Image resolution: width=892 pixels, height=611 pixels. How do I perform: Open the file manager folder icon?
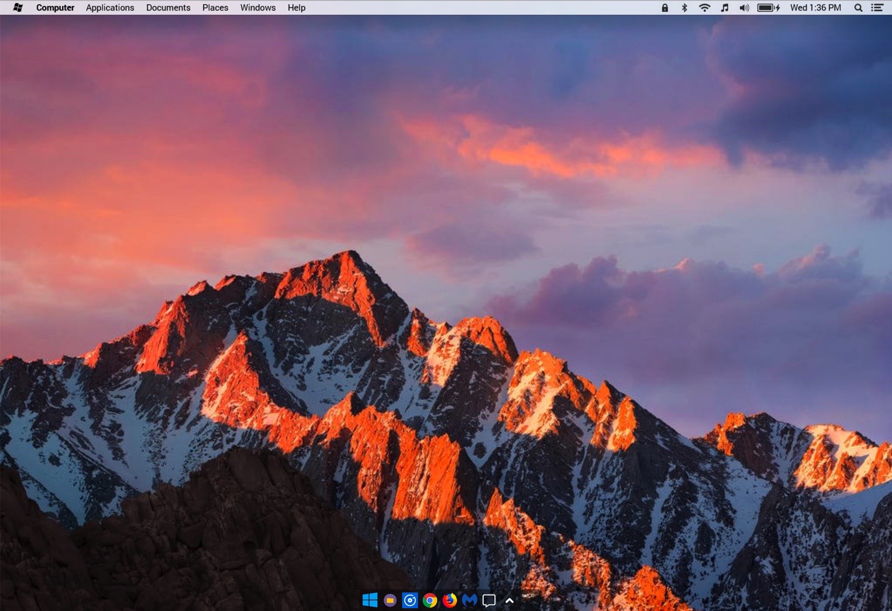390,600
